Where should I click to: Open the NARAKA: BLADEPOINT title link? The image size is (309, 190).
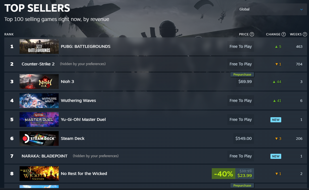45,156
